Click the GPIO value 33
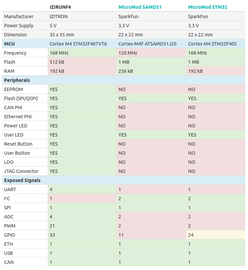Viewport: 248px width, 270px height. (x=52, y=235)
